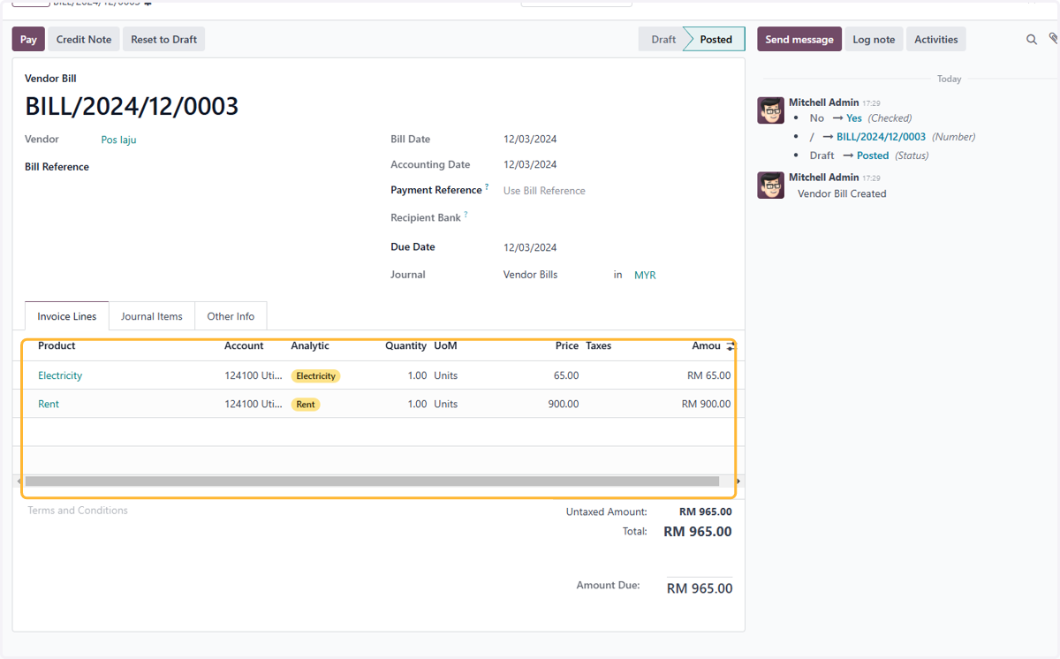
Task: Click the horizontal scrollbar bar in lines table
Action: point(372,481)
